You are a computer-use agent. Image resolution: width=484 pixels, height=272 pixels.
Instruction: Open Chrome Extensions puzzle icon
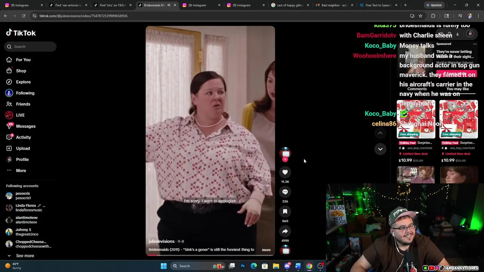click(433, 16)
